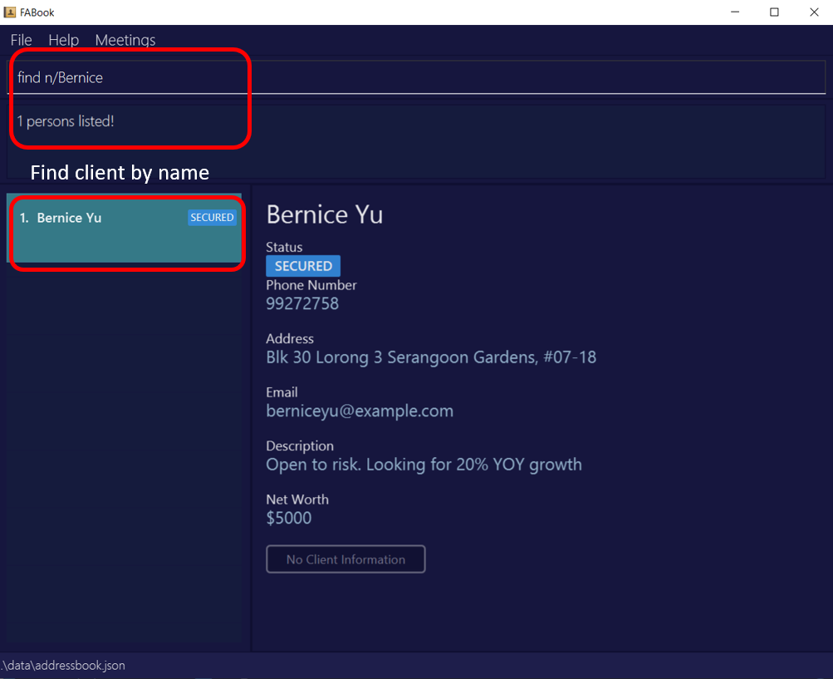
Task: Click the FABook app icon in title bar
Action: point(10,12)
